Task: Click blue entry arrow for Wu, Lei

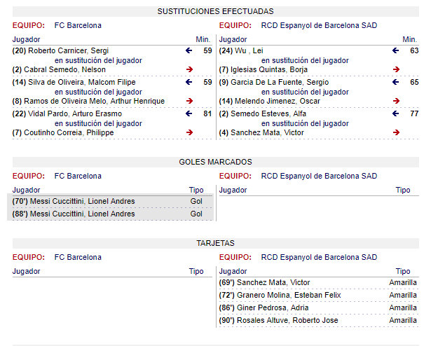Action: 395,50
